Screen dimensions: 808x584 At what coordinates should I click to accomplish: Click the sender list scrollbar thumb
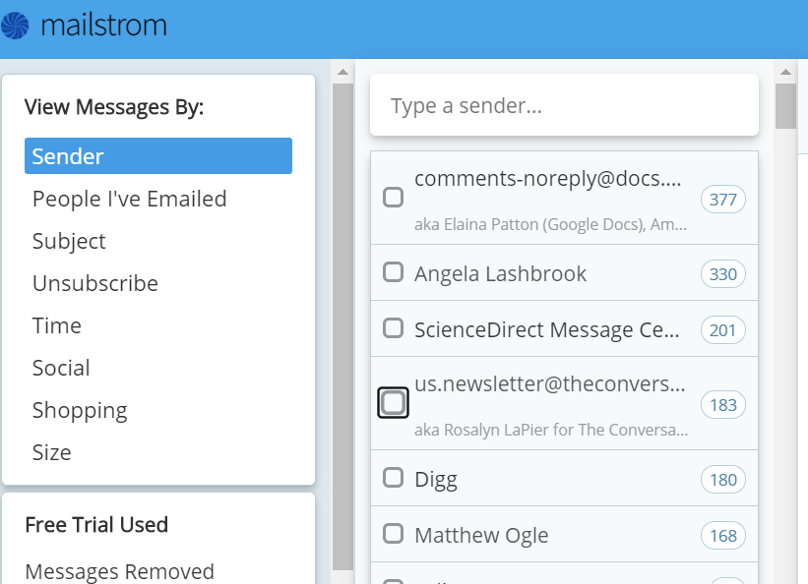coord(785,106)
